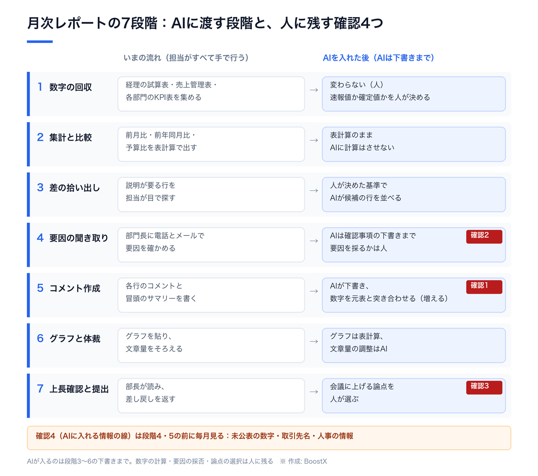This screenshot has width=538, height=476.
Task: Click step label 数字の回収
Action: tap(70, 87)
